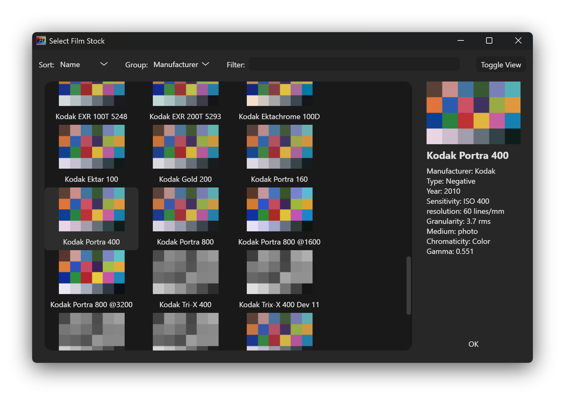
Task: Click the R2F app icon in title bar
Action: point(41,41)
